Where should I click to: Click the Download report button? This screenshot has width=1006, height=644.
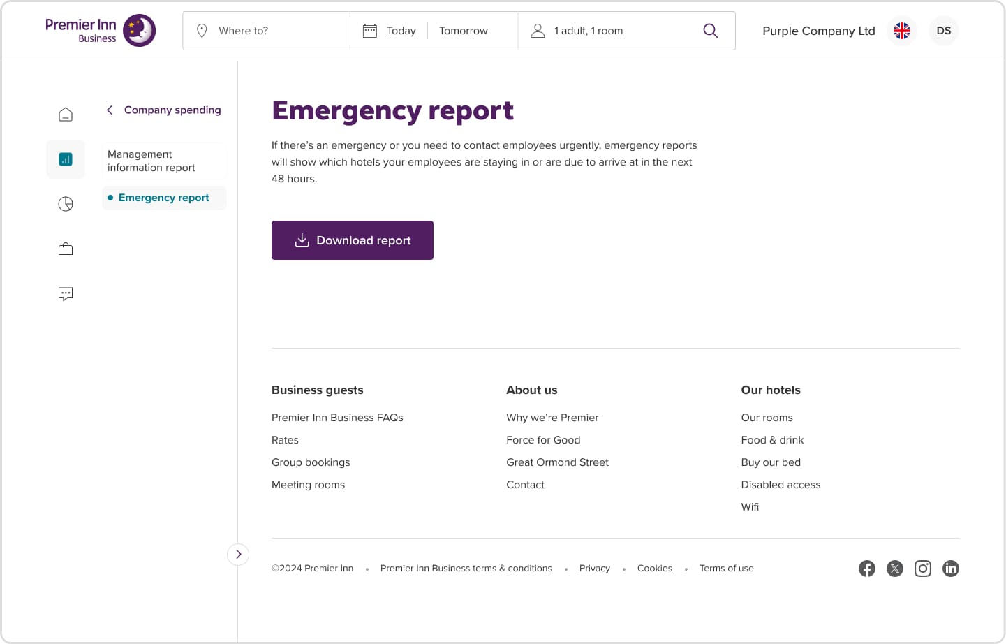(x=353, y=240)
